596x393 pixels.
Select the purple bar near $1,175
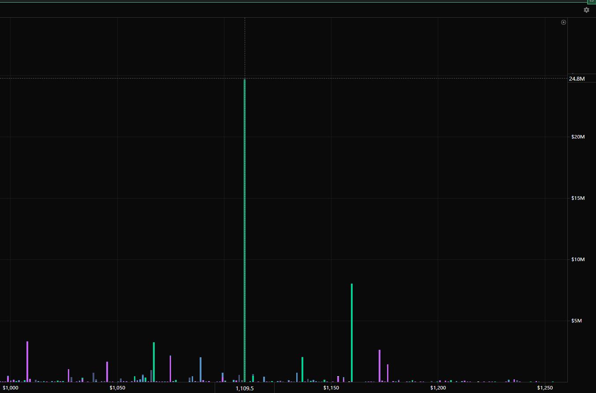380,371
